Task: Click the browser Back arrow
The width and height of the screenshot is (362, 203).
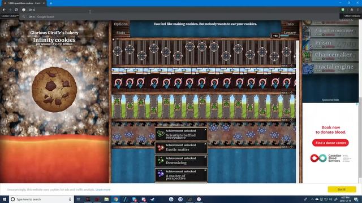Action: click(x=4, y=10)
